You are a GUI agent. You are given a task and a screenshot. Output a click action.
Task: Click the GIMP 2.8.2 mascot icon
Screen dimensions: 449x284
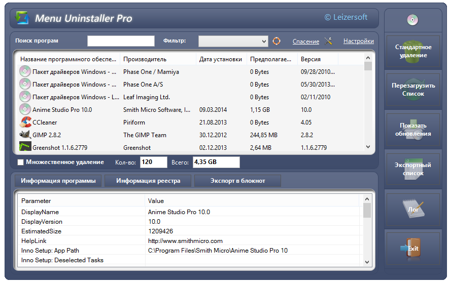25,135
